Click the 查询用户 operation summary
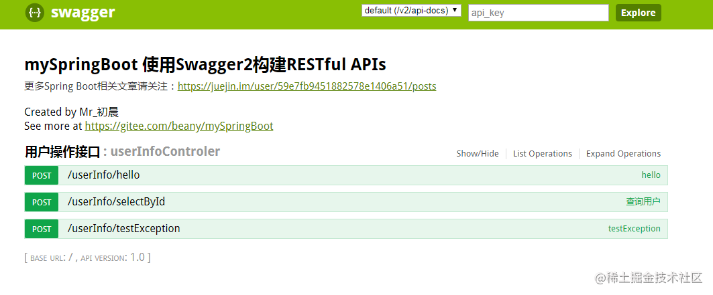713x295 pixels. click(643, 201)
